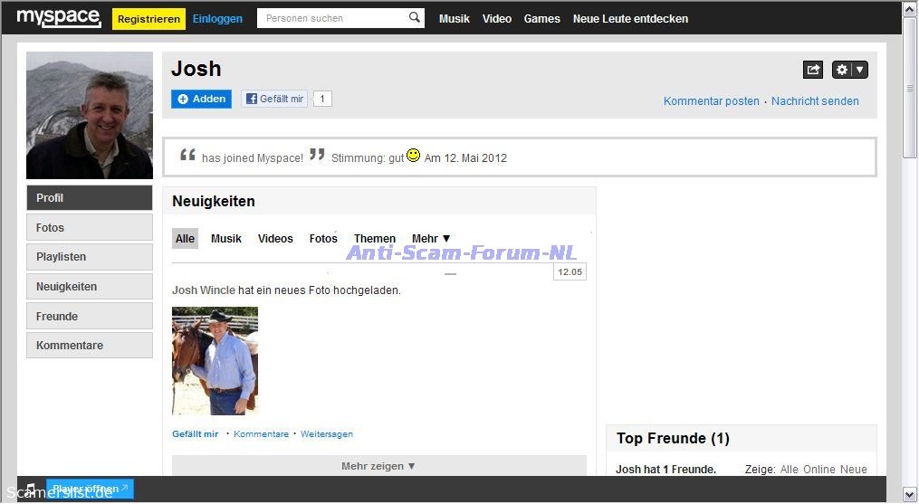The width and height of the screenshot is (919, 504).
Task: Click the Adden friend button
Action: tap(201, 99)
